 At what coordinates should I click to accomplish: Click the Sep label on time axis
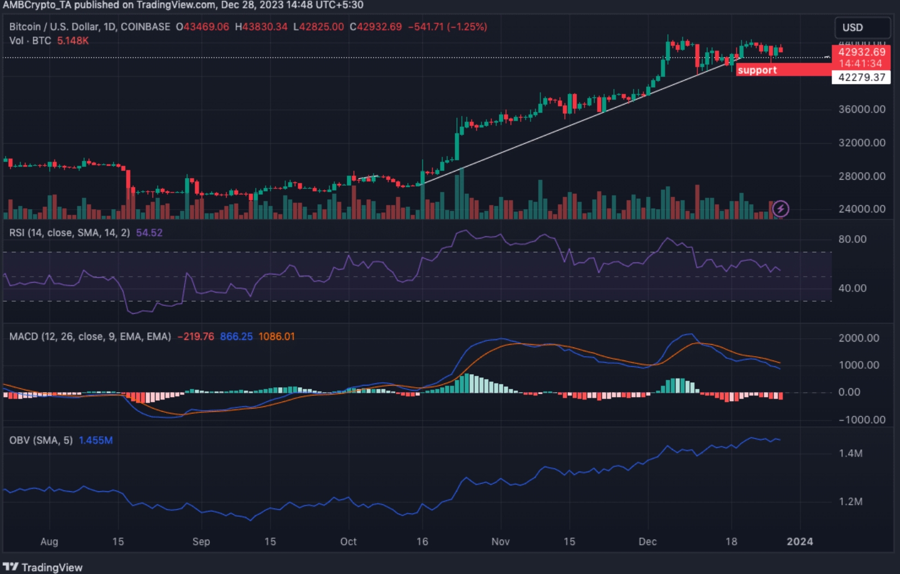[201, 542]
